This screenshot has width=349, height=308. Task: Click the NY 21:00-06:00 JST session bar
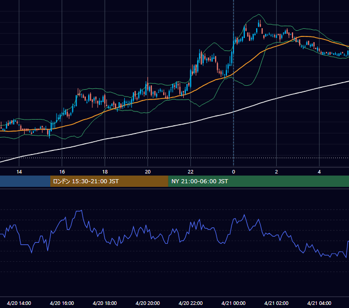pyautogui.click(x=258, y=181)
